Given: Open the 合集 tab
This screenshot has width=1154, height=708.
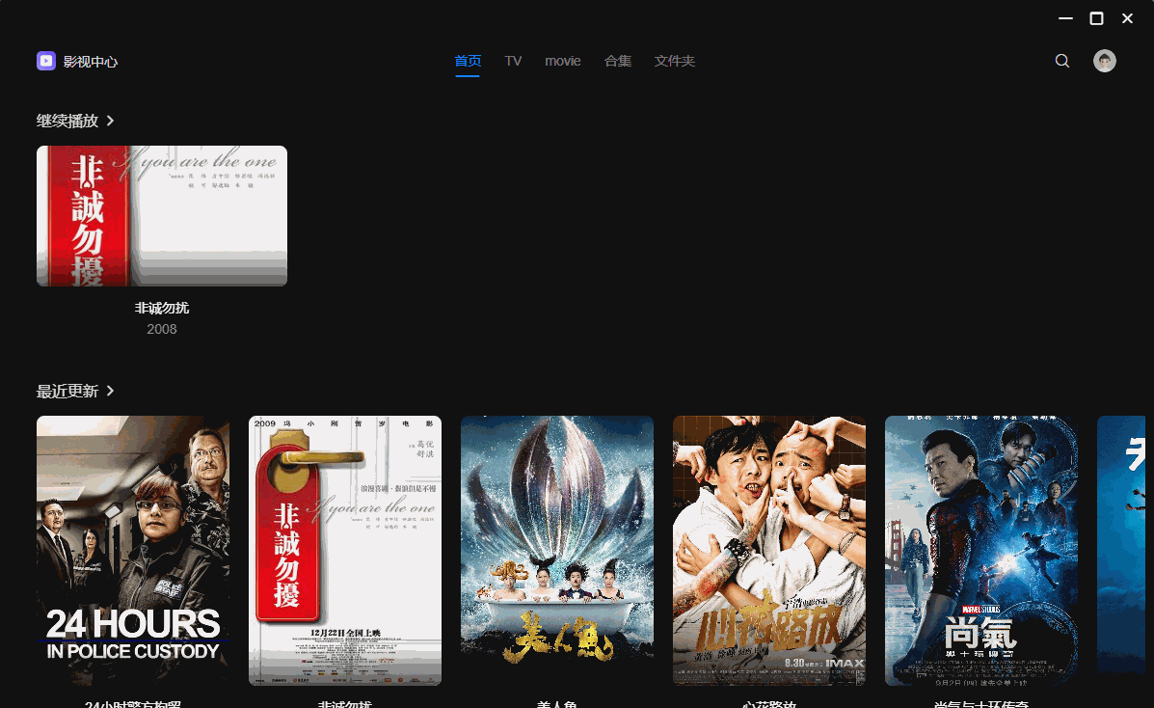Looking at the screenshot, I should click(617, 61).
